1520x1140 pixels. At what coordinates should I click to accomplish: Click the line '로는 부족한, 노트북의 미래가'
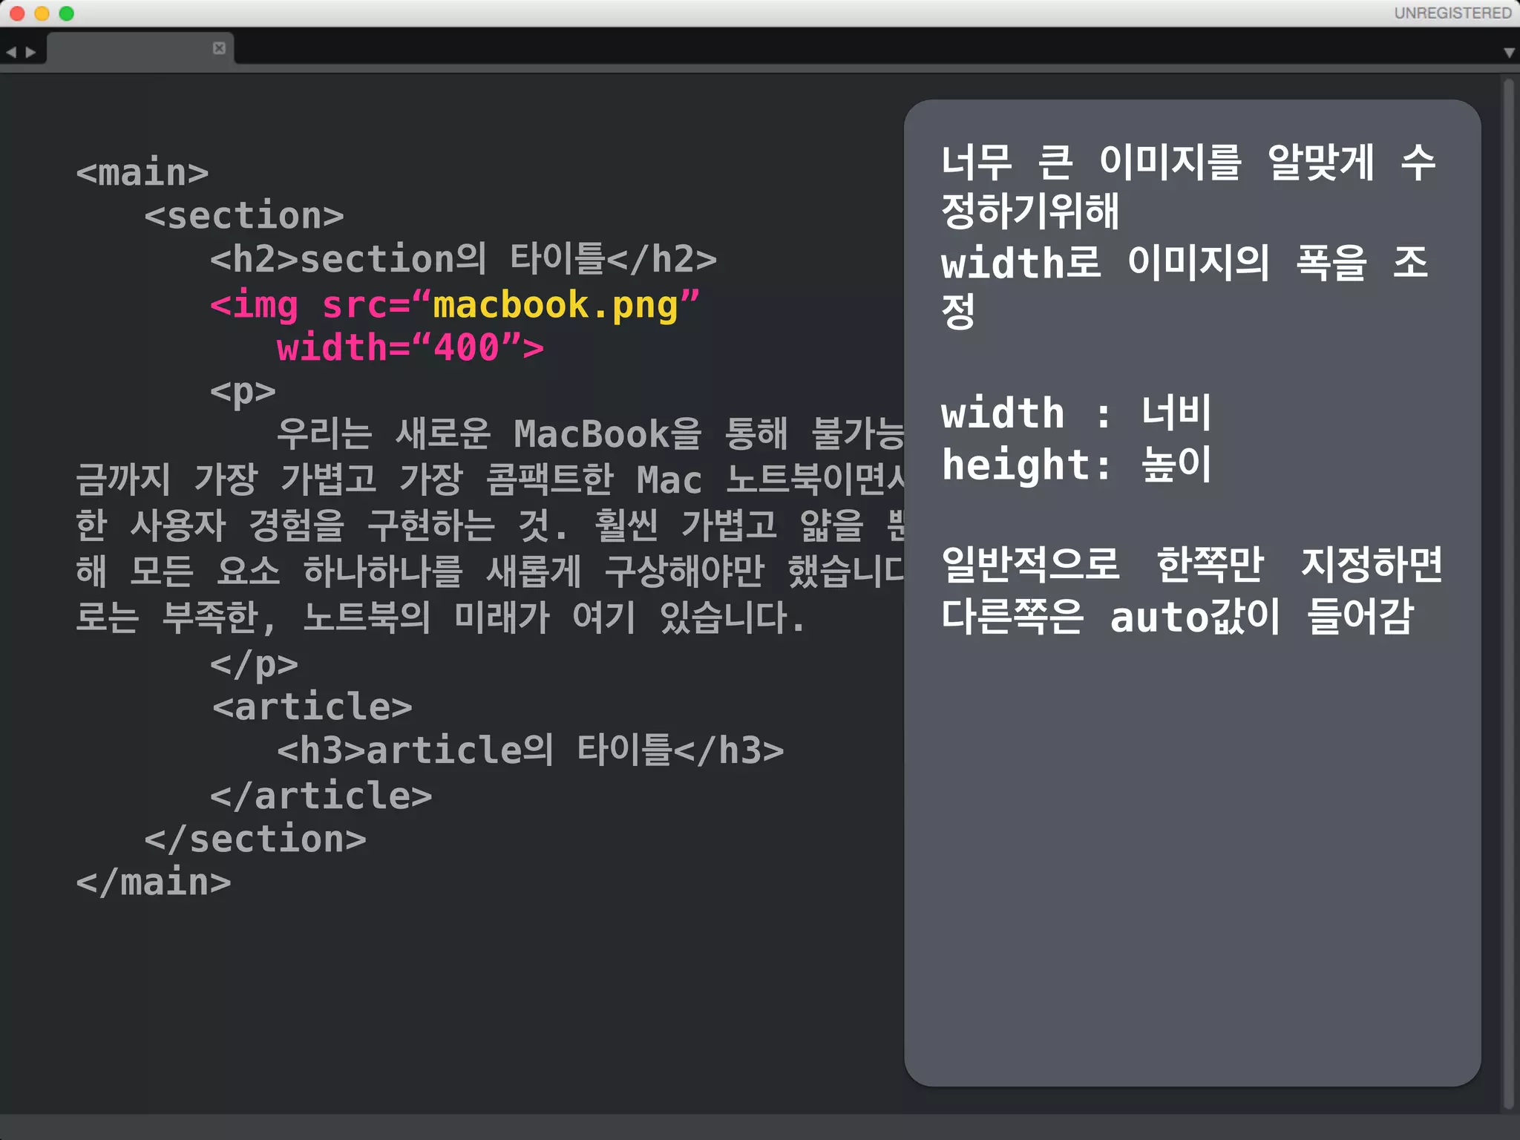tap(441, 617)
